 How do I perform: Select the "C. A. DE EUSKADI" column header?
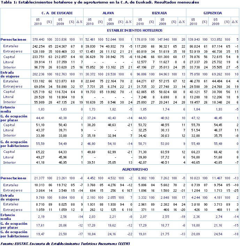(57, 13)
